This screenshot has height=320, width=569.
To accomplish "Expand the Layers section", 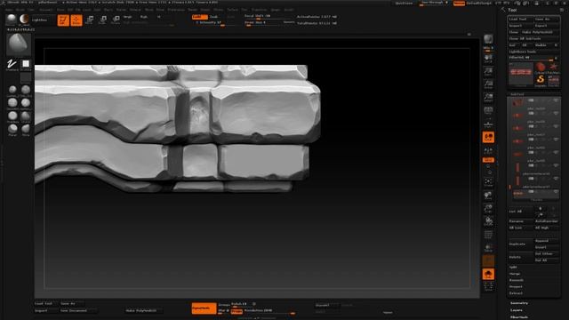I will (x=516, y=310).
